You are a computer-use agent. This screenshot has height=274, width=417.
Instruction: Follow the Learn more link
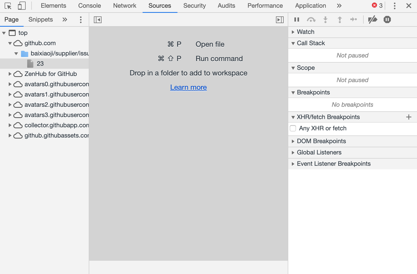188,87
